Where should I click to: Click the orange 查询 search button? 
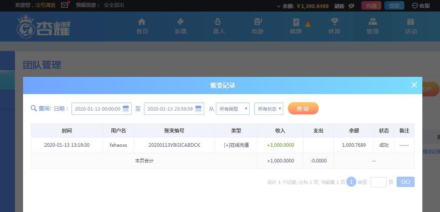pos(303,108)
